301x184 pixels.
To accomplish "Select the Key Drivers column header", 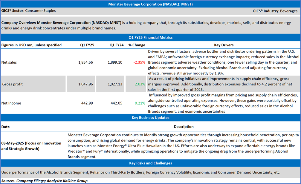I will 224,45.
